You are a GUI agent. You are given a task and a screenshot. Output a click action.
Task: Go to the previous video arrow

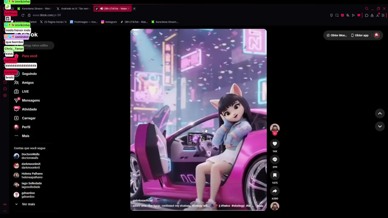tap(380, 113)
